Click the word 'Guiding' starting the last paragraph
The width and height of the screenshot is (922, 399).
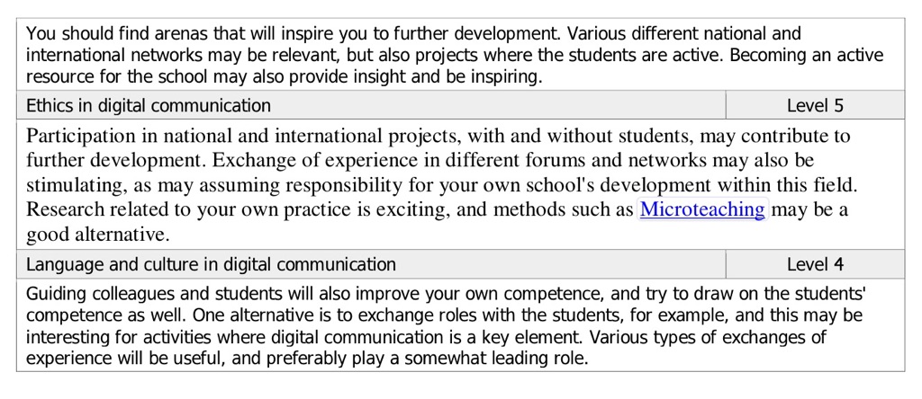pyautogui.click(x=54, y=294)
